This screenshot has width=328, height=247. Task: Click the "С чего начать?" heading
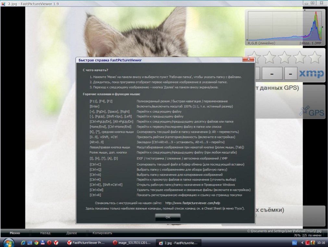95,70
